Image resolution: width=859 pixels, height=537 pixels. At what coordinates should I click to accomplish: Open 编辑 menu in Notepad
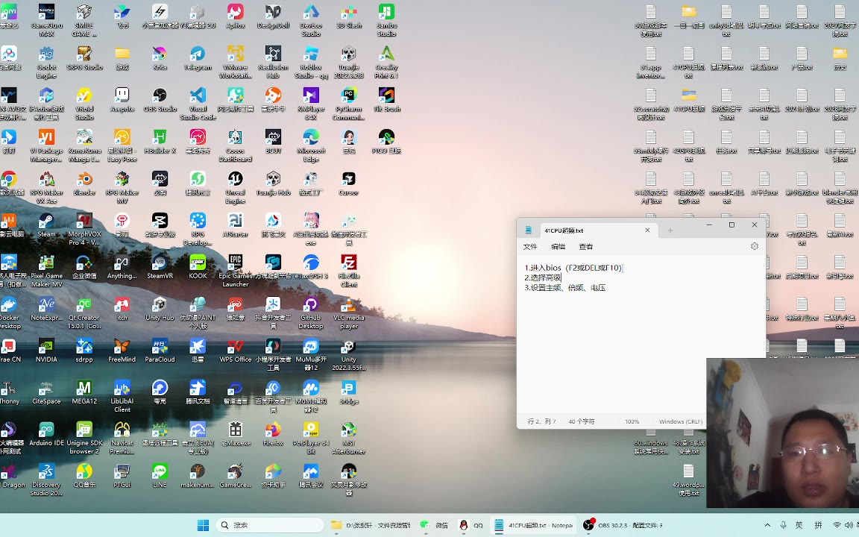click(x=558, y=247)
